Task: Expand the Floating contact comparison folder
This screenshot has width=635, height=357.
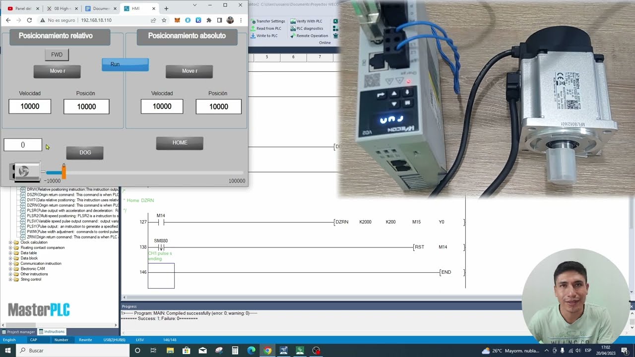Action: [x=10, y=247]
